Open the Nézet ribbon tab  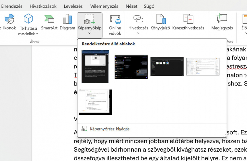pos(131,6)
